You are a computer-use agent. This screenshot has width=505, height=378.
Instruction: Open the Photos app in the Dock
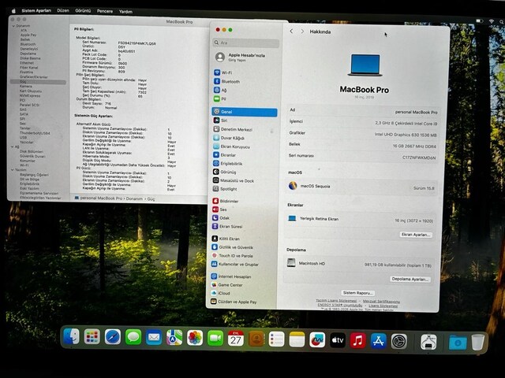pyautogui.click(x=195, y=338)
